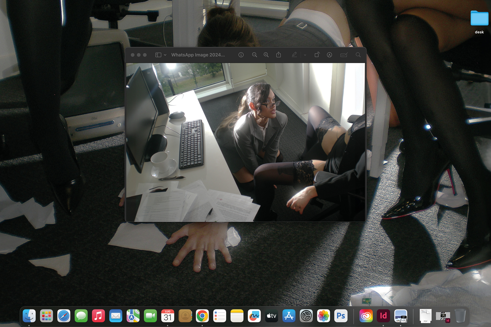Screen dimensions: 491x327
Task: Open the Freeform app in the dock
Action: (254, 316)
